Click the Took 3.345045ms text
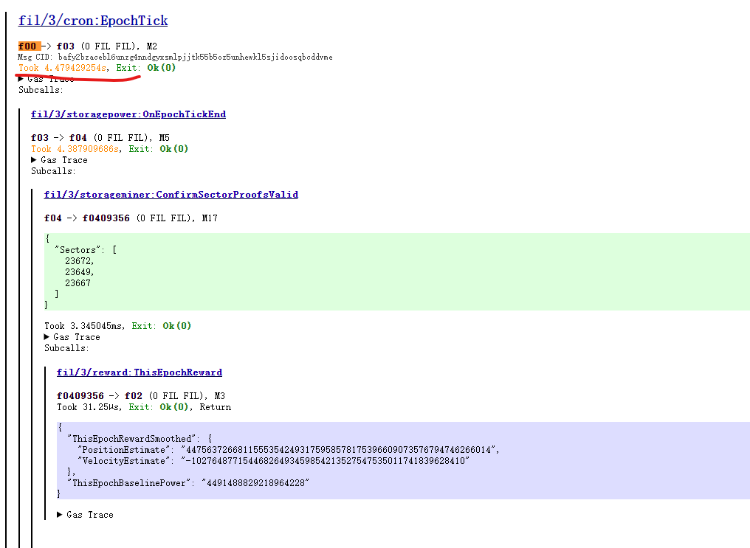 tap(84, 326)
